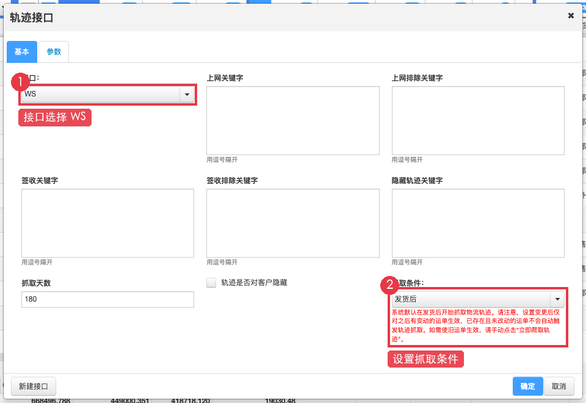Click the 用逗号隔开 hint under 上网关键字

point(222,159)
